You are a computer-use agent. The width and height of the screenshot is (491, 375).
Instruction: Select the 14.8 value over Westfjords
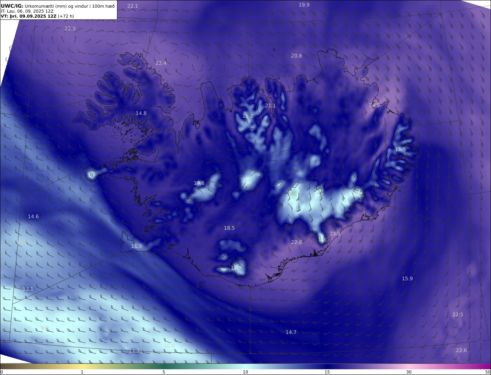(141, 113)
